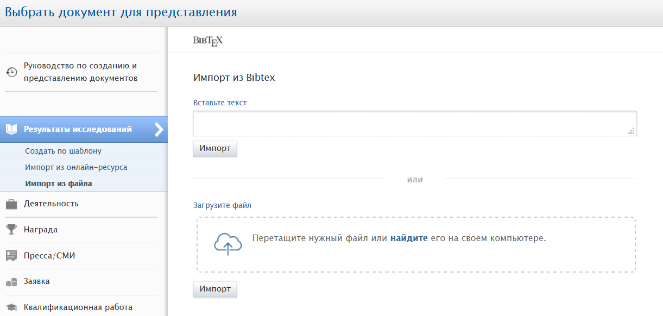Click into the Вставьте текст input area
Viewport: 663px width, 316px height.
(x=415, y=123)
